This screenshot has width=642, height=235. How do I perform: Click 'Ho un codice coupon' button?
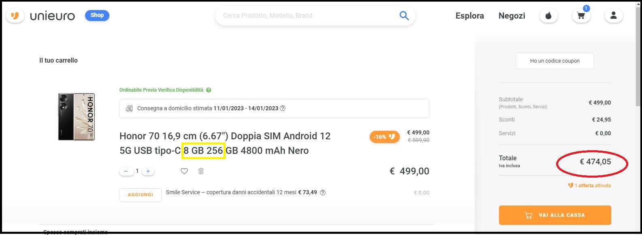click(555, 61)
